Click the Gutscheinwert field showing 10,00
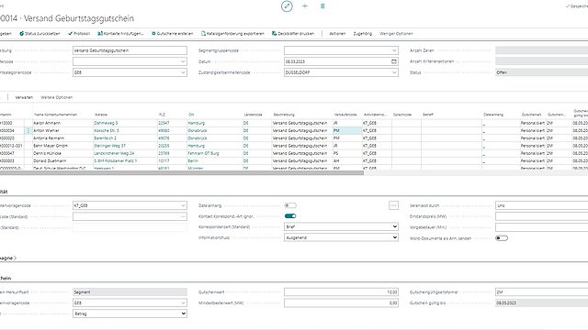The height and width of the screenshot is (330, 588). [x=341, y=292]
